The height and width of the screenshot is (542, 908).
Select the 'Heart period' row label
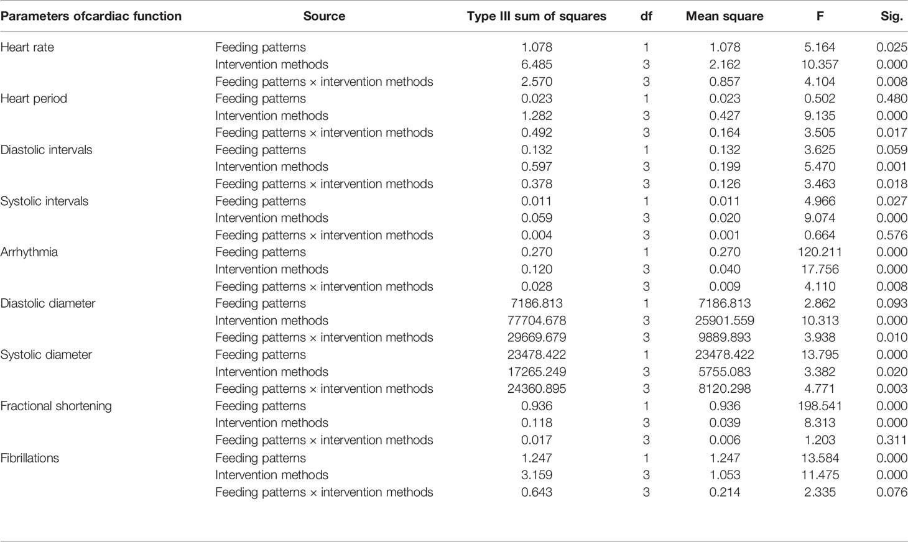point(34,99)
